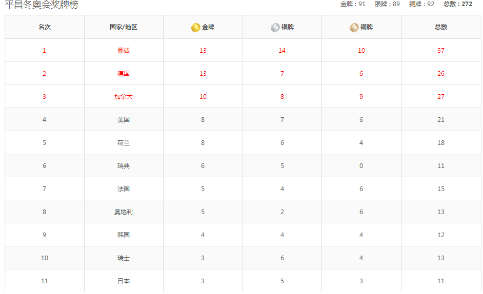Click rank 10 in the 瑞士 row
The image size is (483, 294).
click(x=45, y=258)
